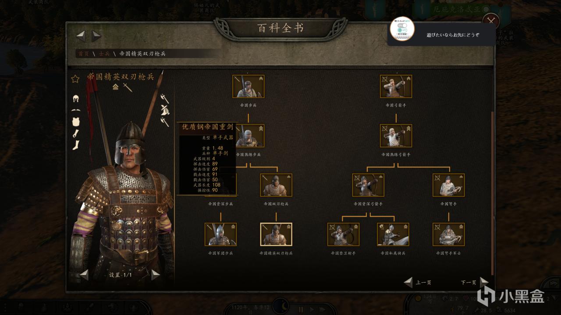
Task: Open the 首页 breadcrumb link
Action: click(x=83, y=54)
